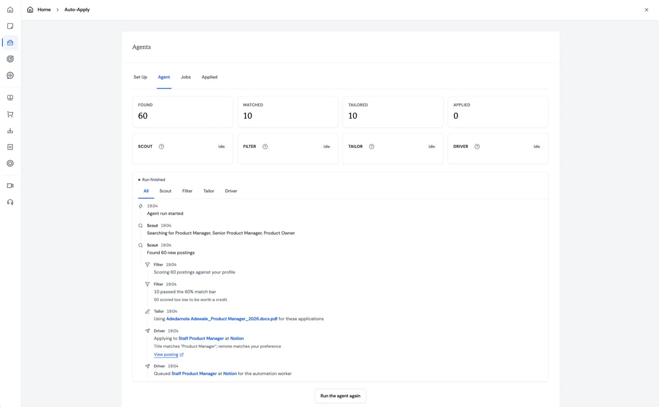Show help for the Filter agent
659x407 pixels.
265,147
